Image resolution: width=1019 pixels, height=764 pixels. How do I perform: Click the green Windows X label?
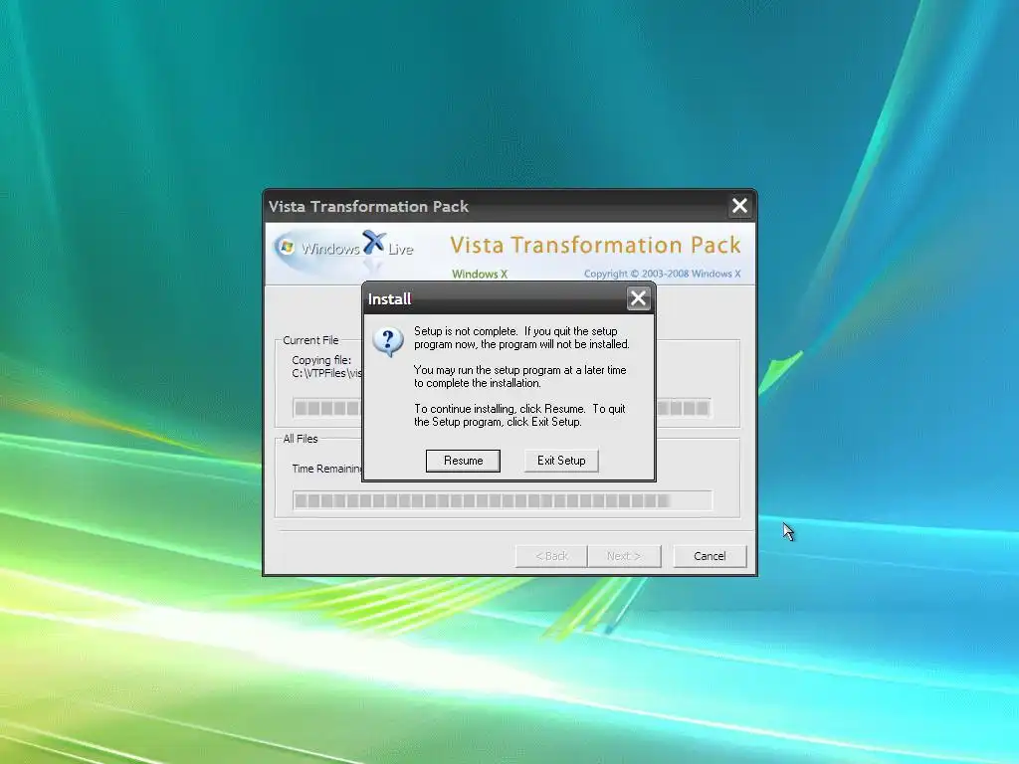point(480,275)
